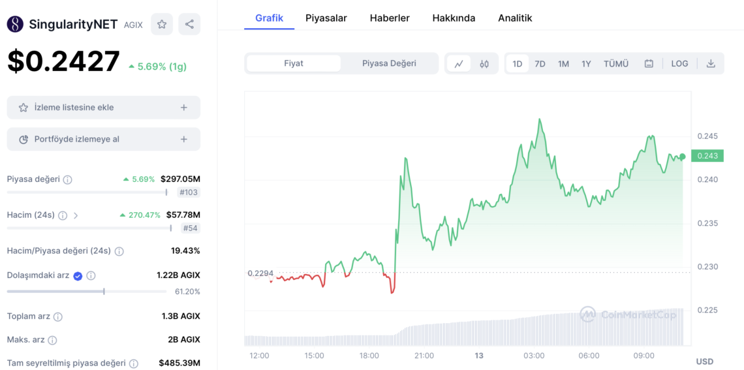Open the Haberler tab
Screen dimensions: 744x370
pyautogui.click(x=390, y=18)
